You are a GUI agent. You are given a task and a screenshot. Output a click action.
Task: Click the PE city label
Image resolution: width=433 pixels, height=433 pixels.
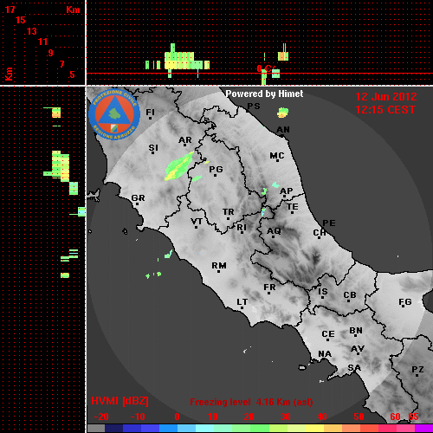(x=329, y=223)
